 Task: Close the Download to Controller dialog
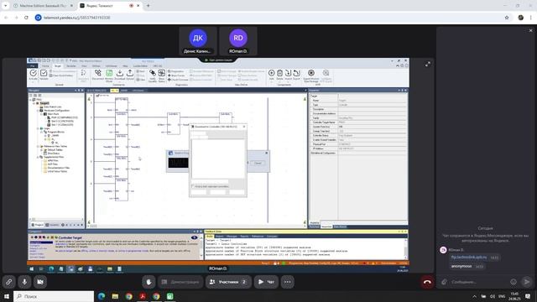pyautogui.click(x=244, y=127)
